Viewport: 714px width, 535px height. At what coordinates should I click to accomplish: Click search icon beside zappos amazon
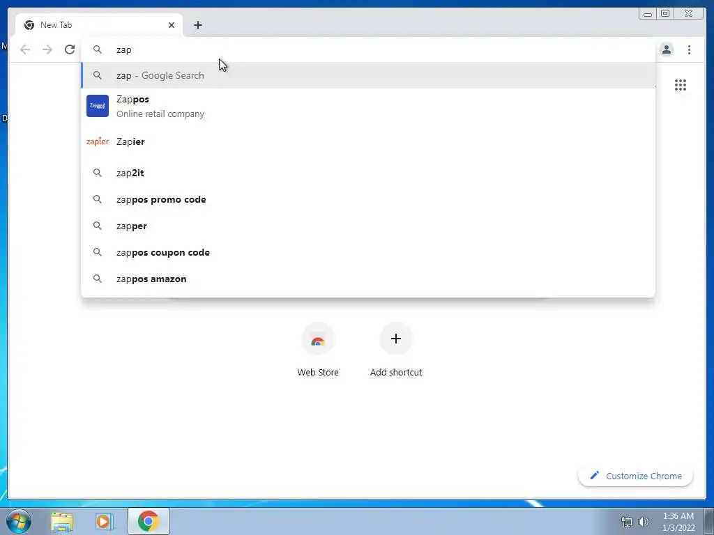point(98,279)
